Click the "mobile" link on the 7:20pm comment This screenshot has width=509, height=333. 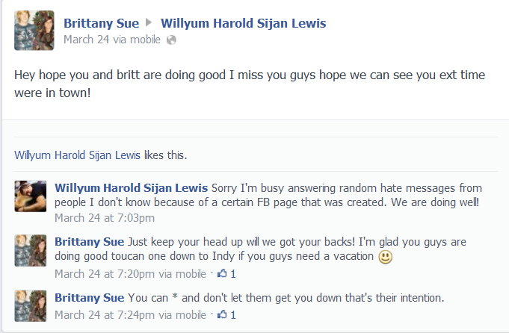pos(190,273)
